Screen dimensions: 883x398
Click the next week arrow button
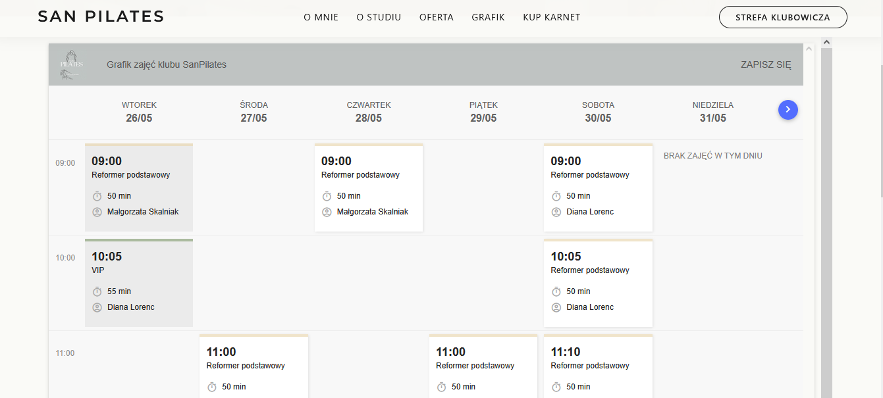(788, 110)
